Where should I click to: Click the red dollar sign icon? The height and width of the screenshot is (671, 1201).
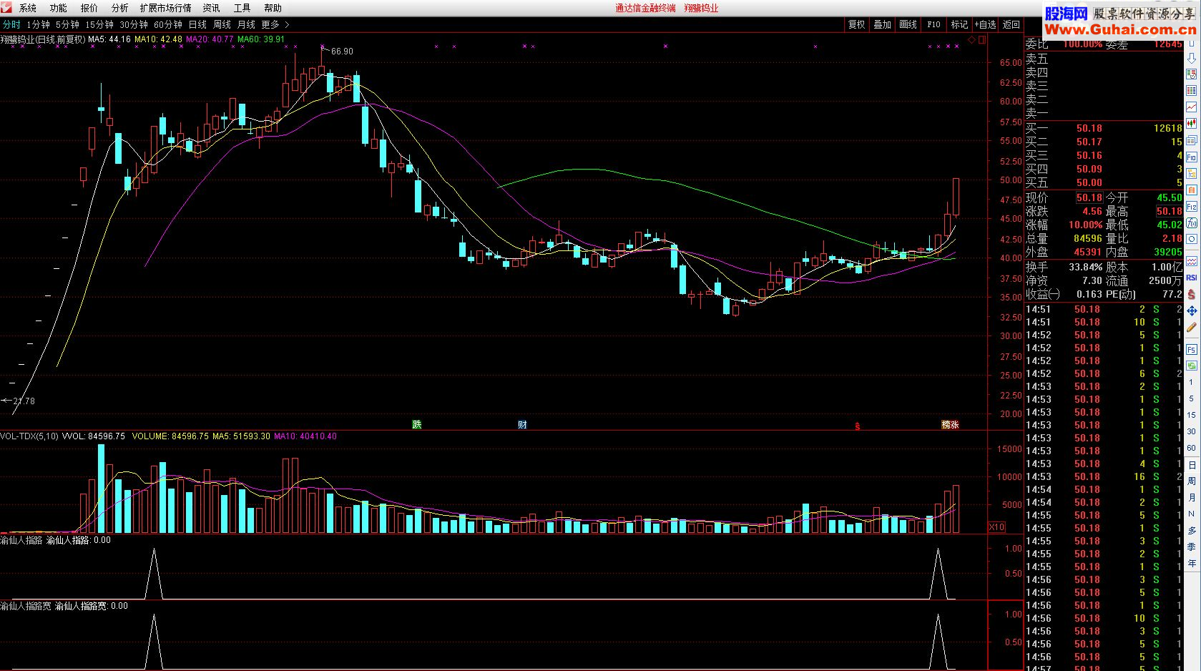(x=1192, y=294)
